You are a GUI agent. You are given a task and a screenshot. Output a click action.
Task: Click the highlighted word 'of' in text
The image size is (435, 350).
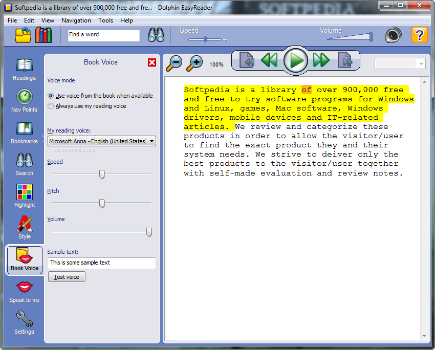pyautogui.click(x=306, y=90)
